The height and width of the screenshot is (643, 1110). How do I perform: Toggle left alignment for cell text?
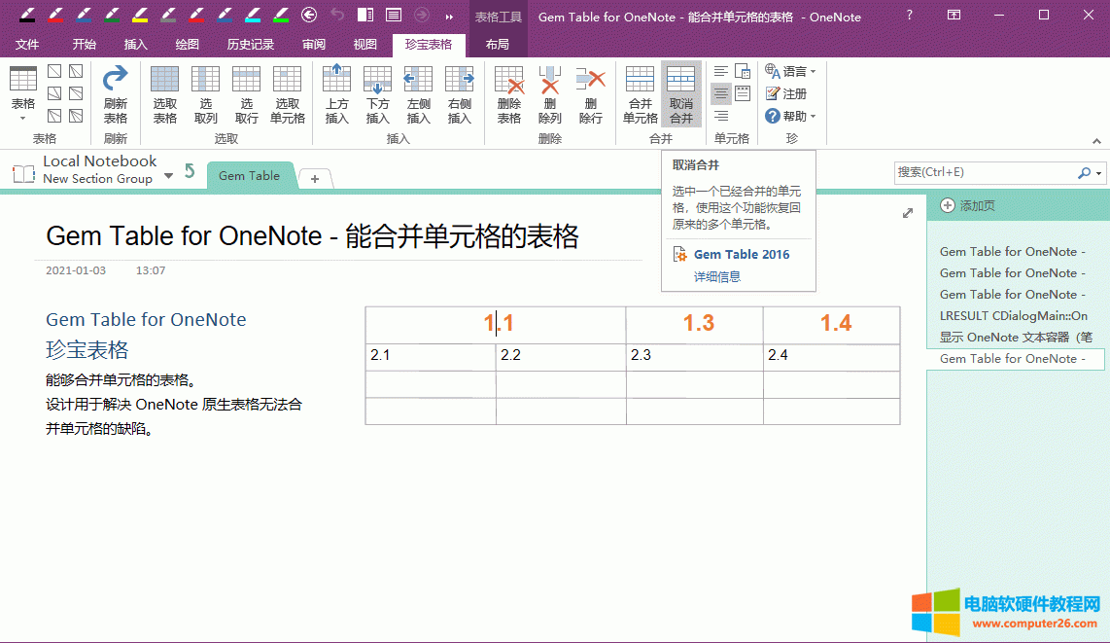click(720, 71)
